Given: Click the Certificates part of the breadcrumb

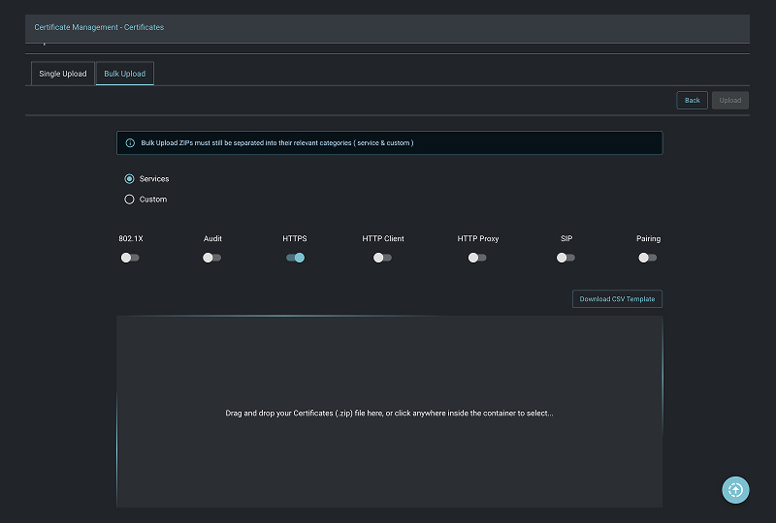Looking at the screenshot, I should coord(144,27).
